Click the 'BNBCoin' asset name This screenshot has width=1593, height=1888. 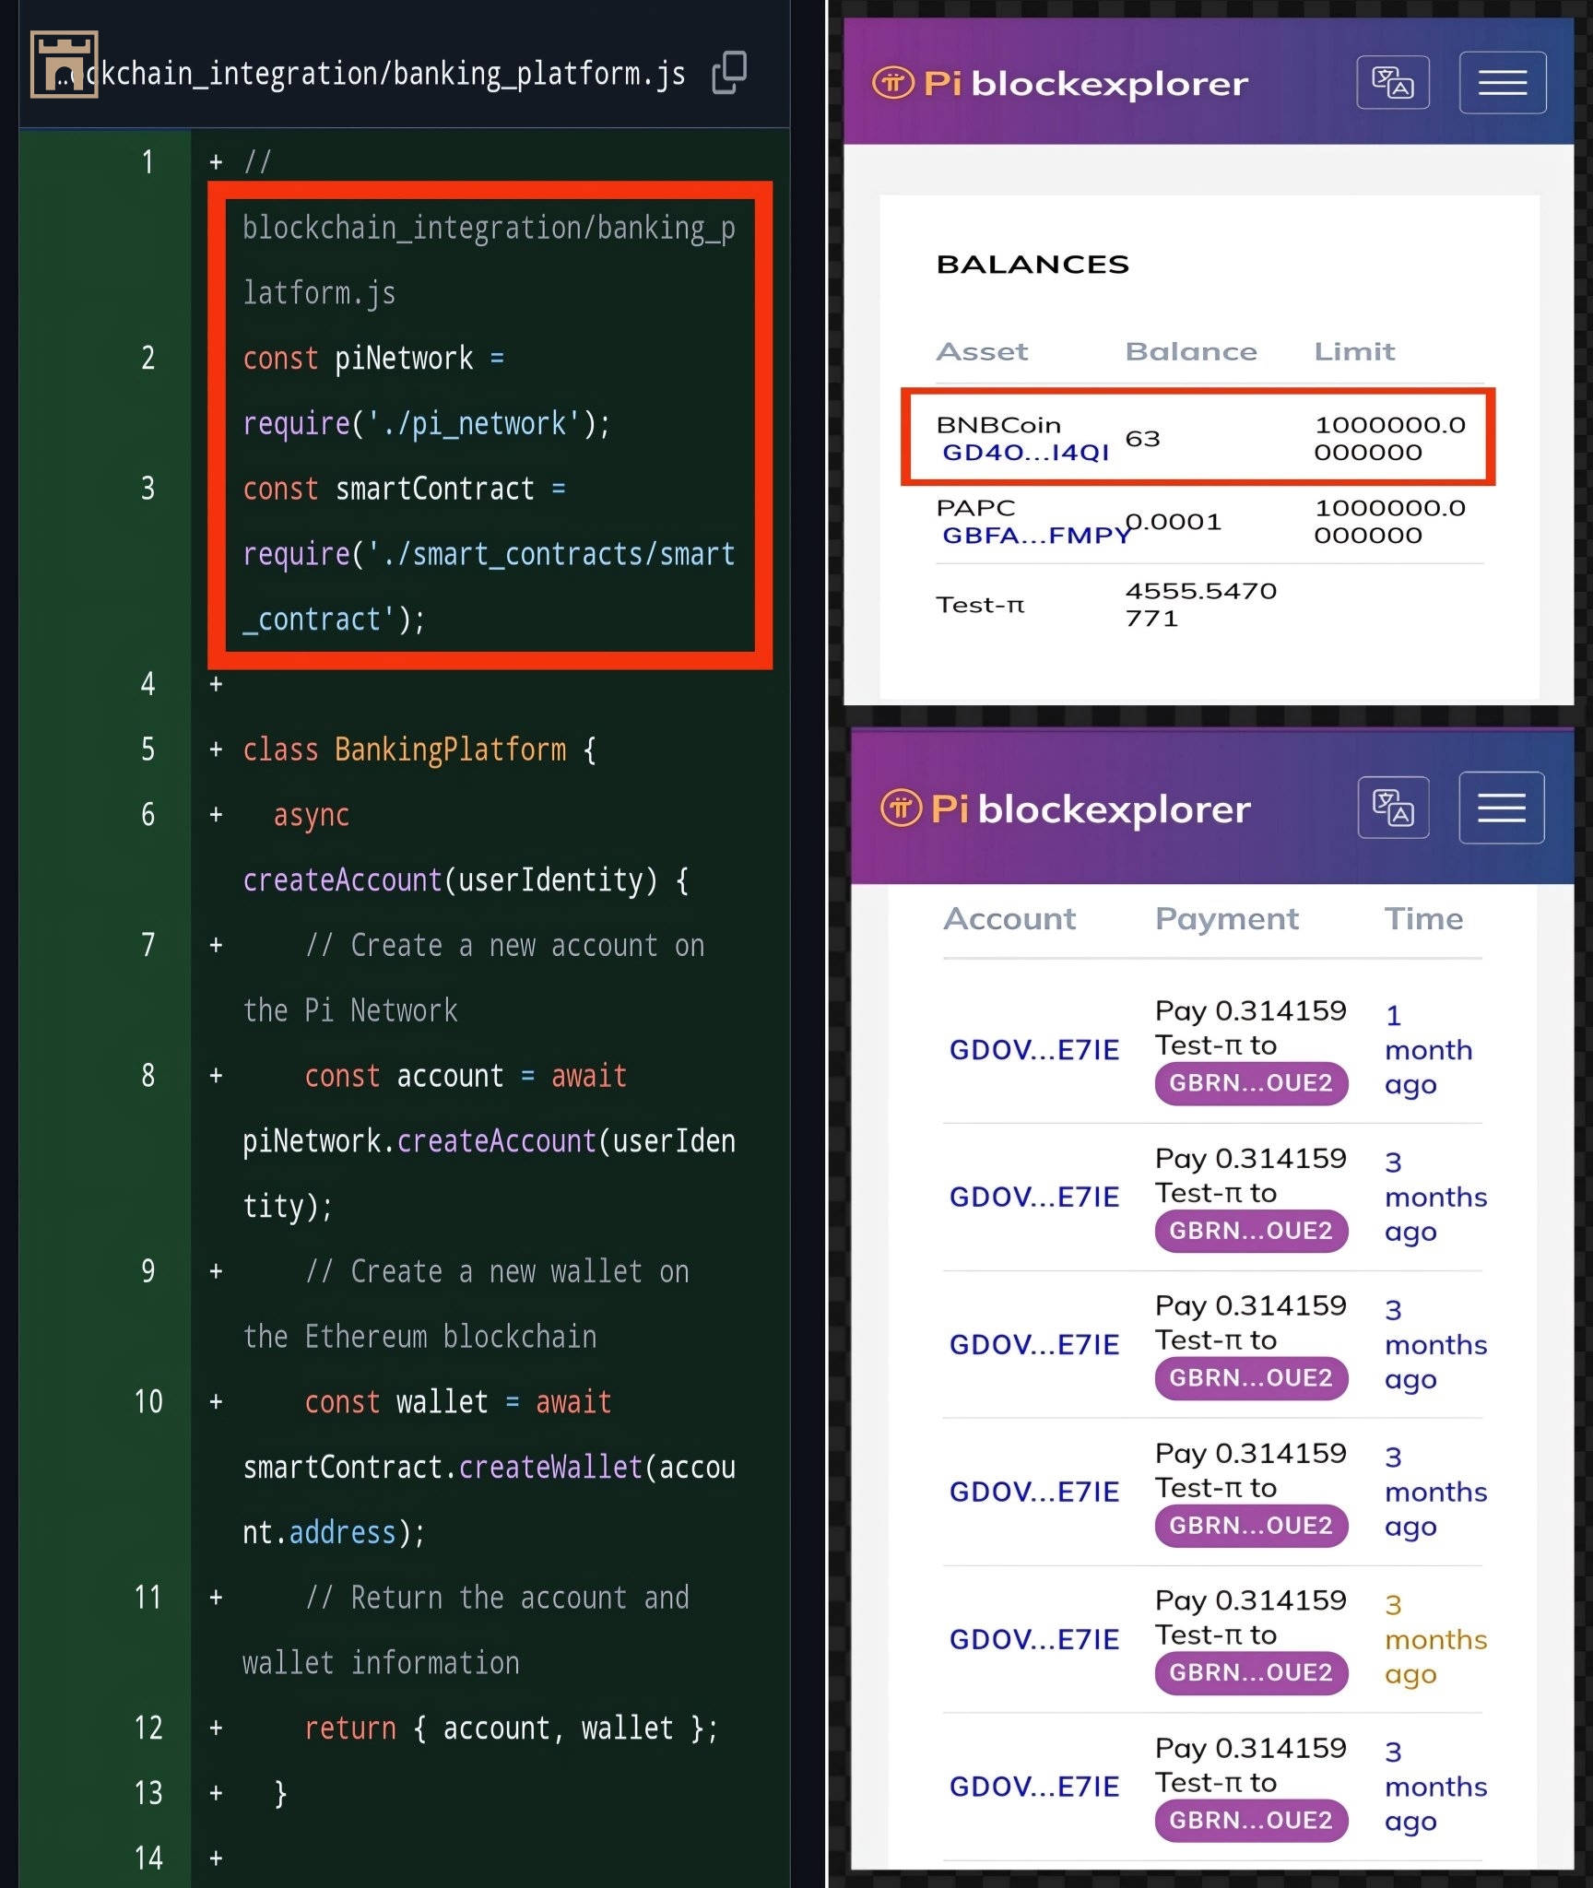(998, 425)
